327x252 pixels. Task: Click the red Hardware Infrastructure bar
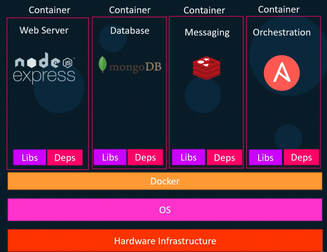[x=165, y=240]
